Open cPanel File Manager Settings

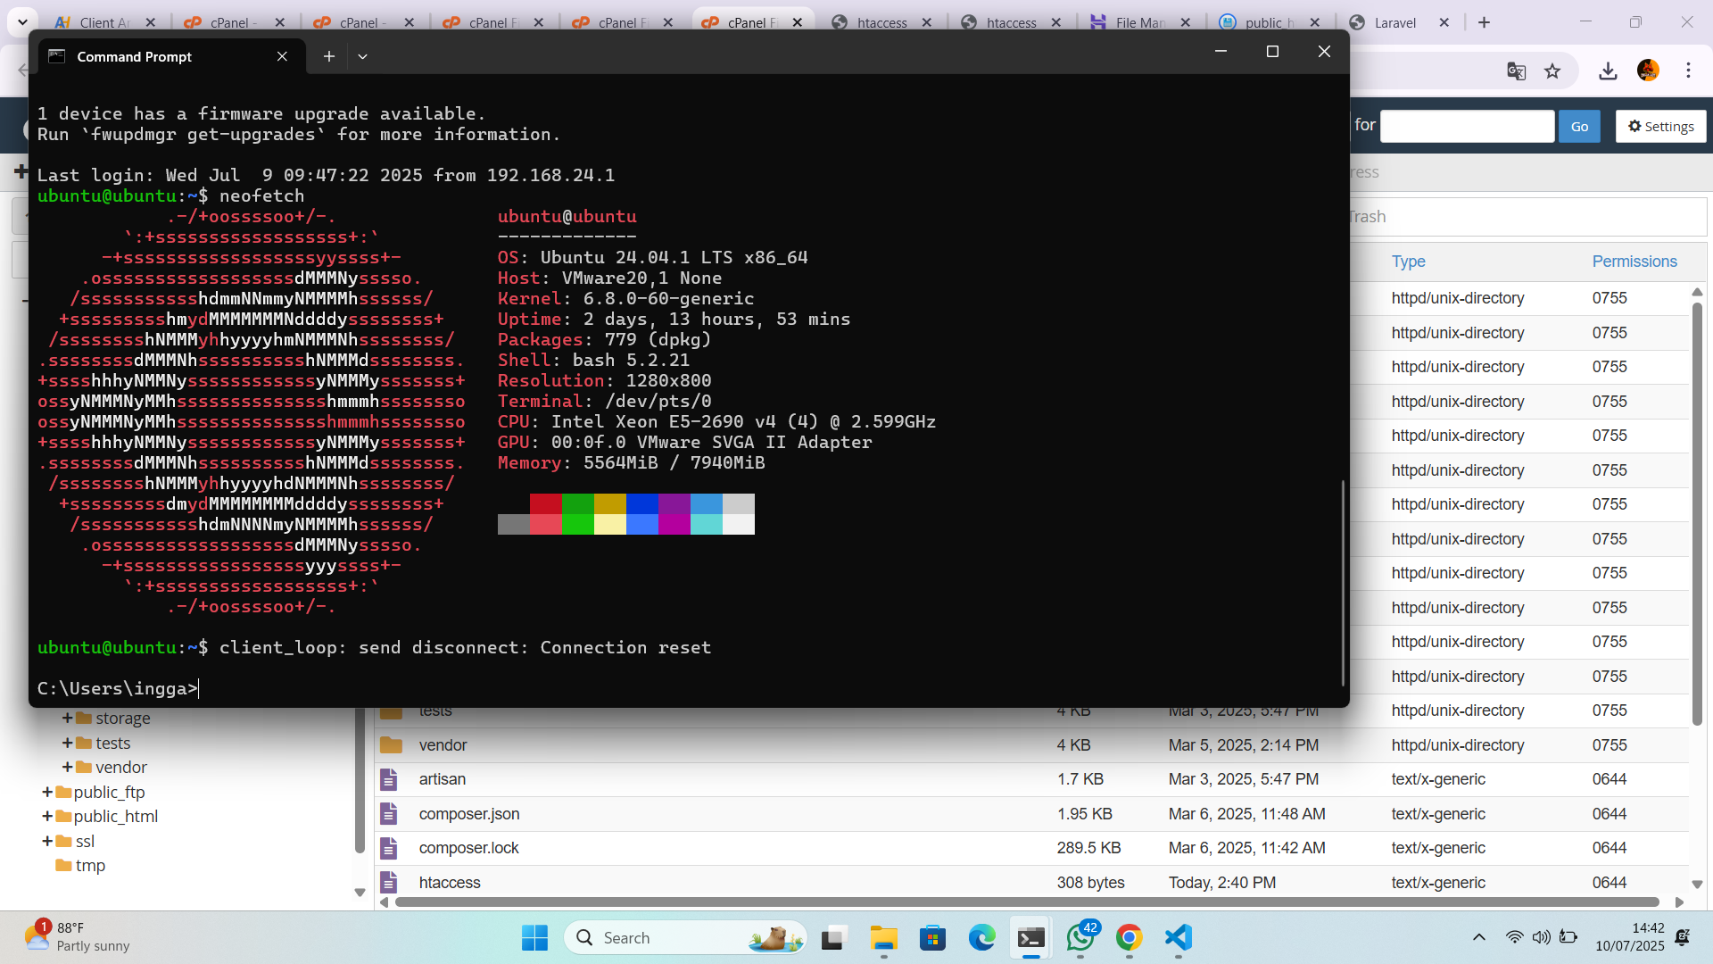coord(1661,126)
